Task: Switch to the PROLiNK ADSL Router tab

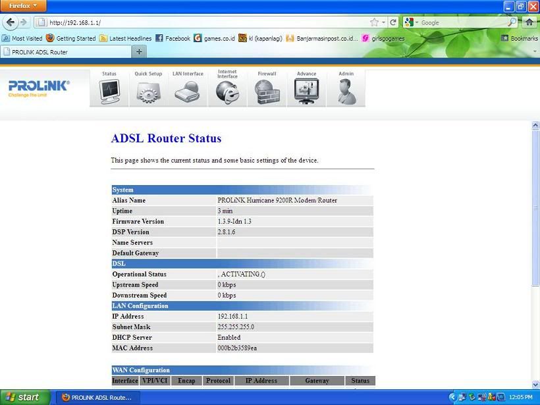Action: pos(66,51)
